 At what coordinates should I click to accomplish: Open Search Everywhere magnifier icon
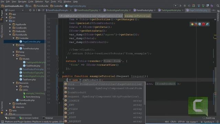(x=218, y=6)
